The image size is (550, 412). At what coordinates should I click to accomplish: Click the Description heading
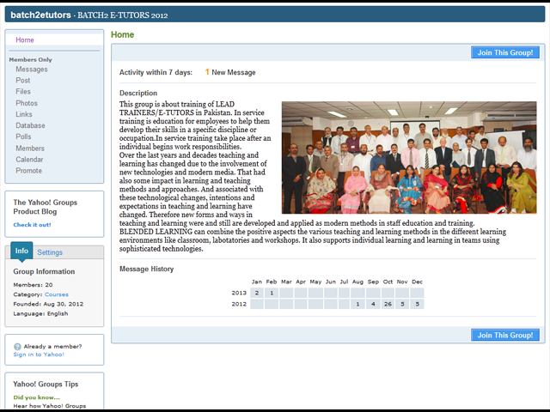tap(138, 94)
